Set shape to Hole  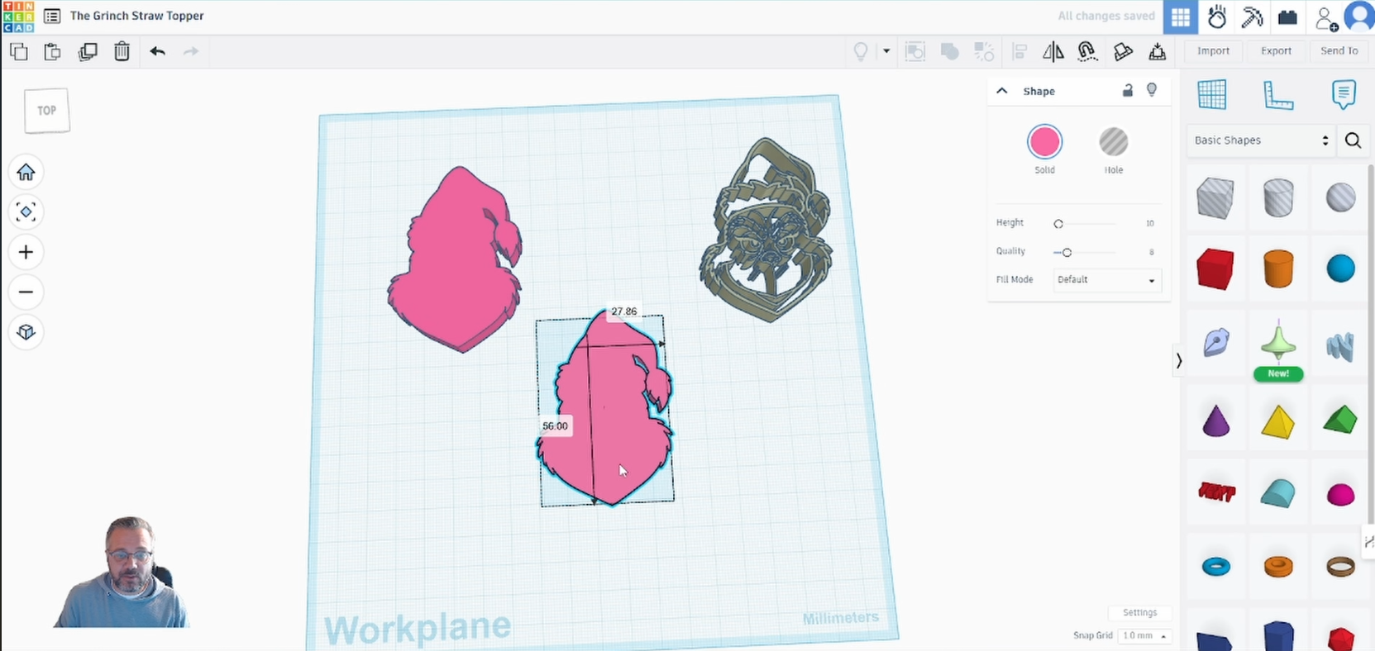[1113, 142]
